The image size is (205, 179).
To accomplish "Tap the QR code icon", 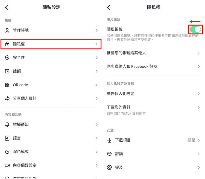I will pyautogui.click(x=7, y=85).
